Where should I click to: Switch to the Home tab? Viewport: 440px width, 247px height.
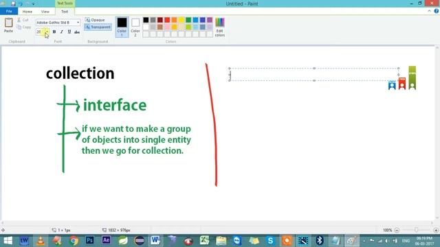point(27,12)
